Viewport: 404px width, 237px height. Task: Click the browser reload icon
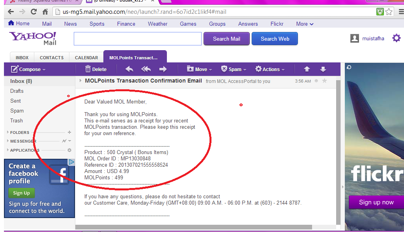(x=34, y=11)
